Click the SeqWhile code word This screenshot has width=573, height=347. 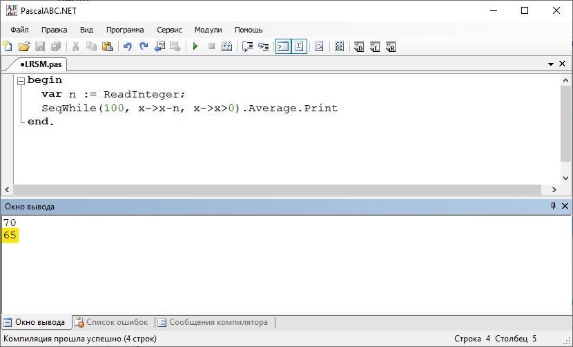pyautogui.click(x=69, y=109)
